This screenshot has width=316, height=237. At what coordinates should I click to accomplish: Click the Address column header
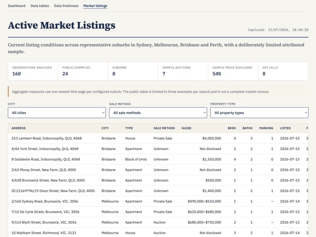19,128
